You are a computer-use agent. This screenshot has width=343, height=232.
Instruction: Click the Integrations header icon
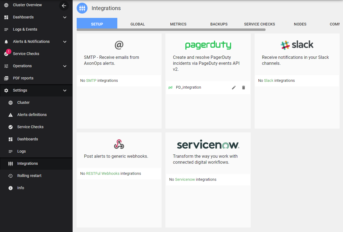pyautogui.click(x=82, y=8)
